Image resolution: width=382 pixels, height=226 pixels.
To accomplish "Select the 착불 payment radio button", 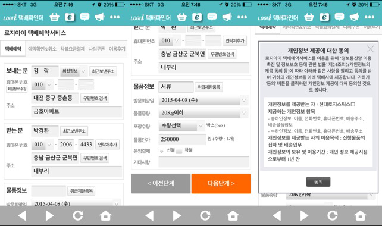I will click(x=179, y=151).
